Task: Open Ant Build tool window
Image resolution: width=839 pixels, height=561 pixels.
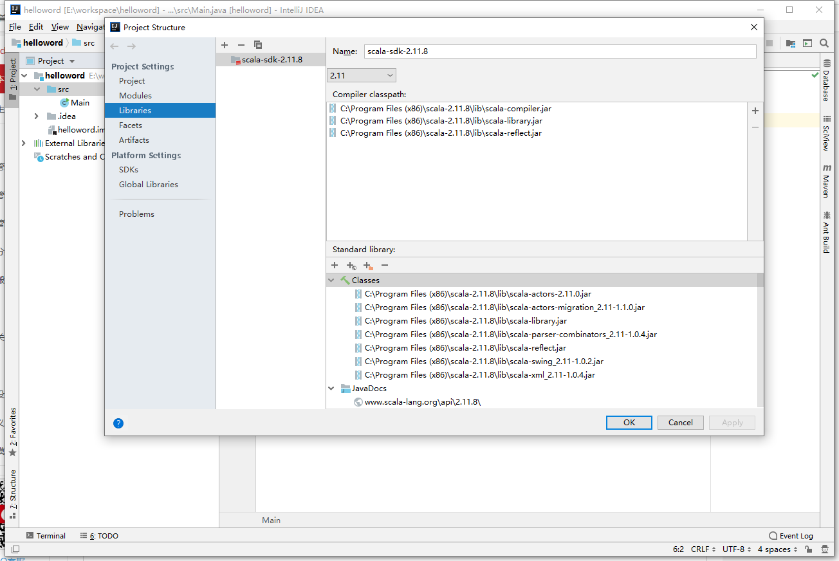Action: point(826,232)
